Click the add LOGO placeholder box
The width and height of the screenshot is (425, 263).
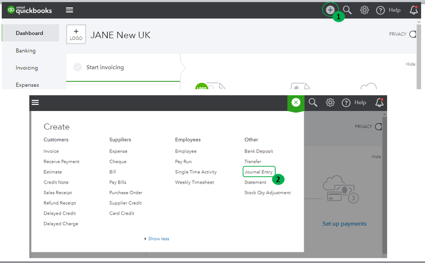pyautogui.click(x=76, y=34)
